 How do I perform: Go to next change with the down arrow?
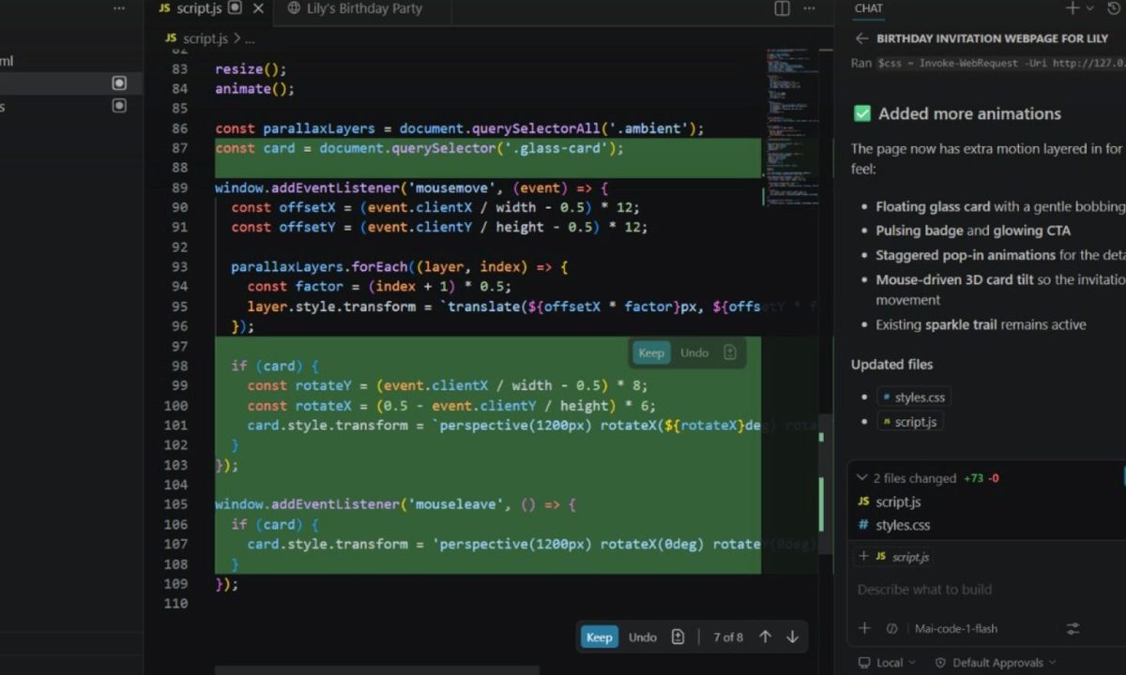point(792,637)
